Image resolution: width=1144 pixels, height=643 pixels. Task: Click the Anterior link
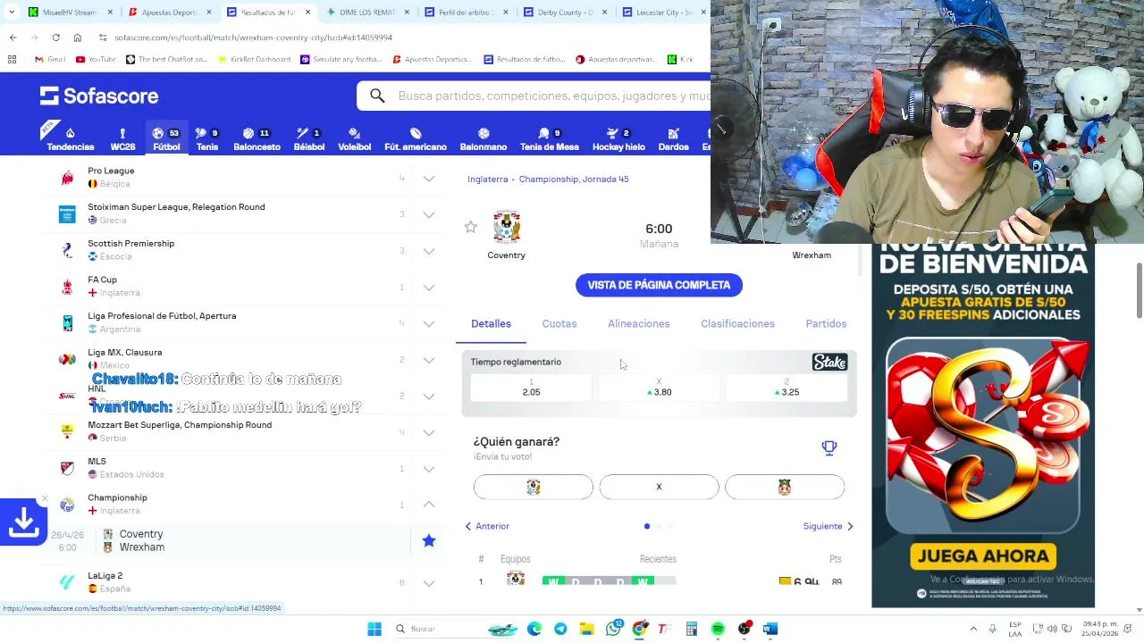coord(487,526)
